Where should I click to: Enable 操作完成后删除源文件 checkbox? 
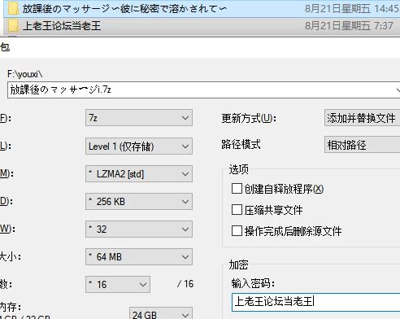click(237, 231)
